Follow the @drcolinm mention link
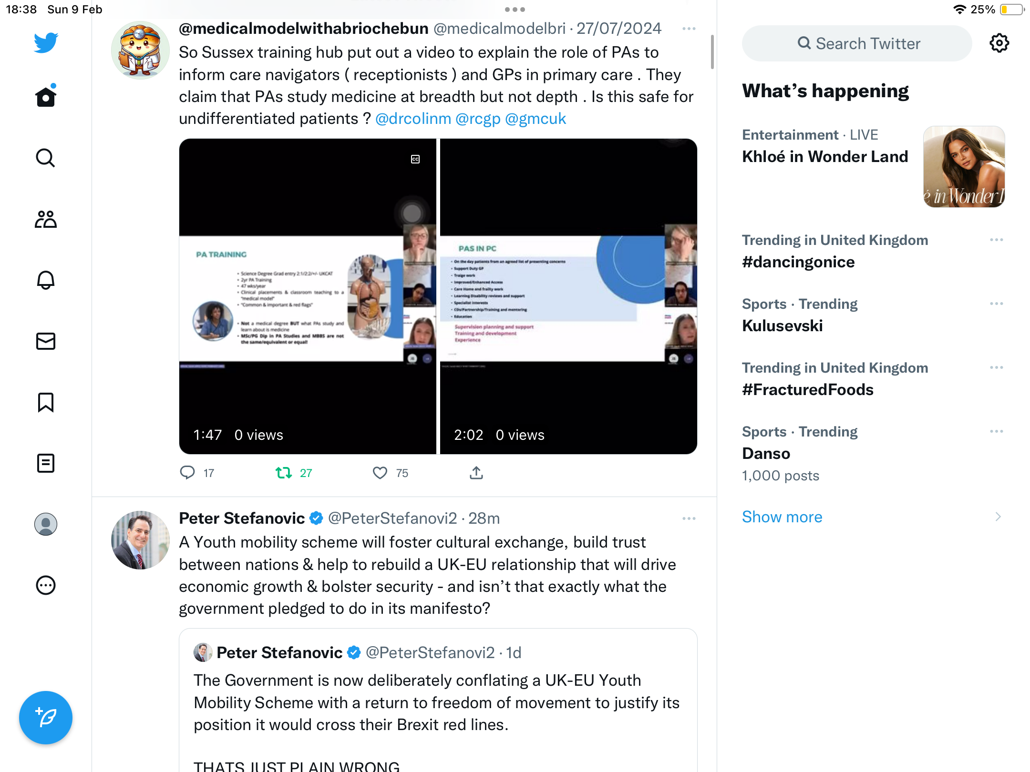This screenshot has width=1030, height=772. coord(413,119)
